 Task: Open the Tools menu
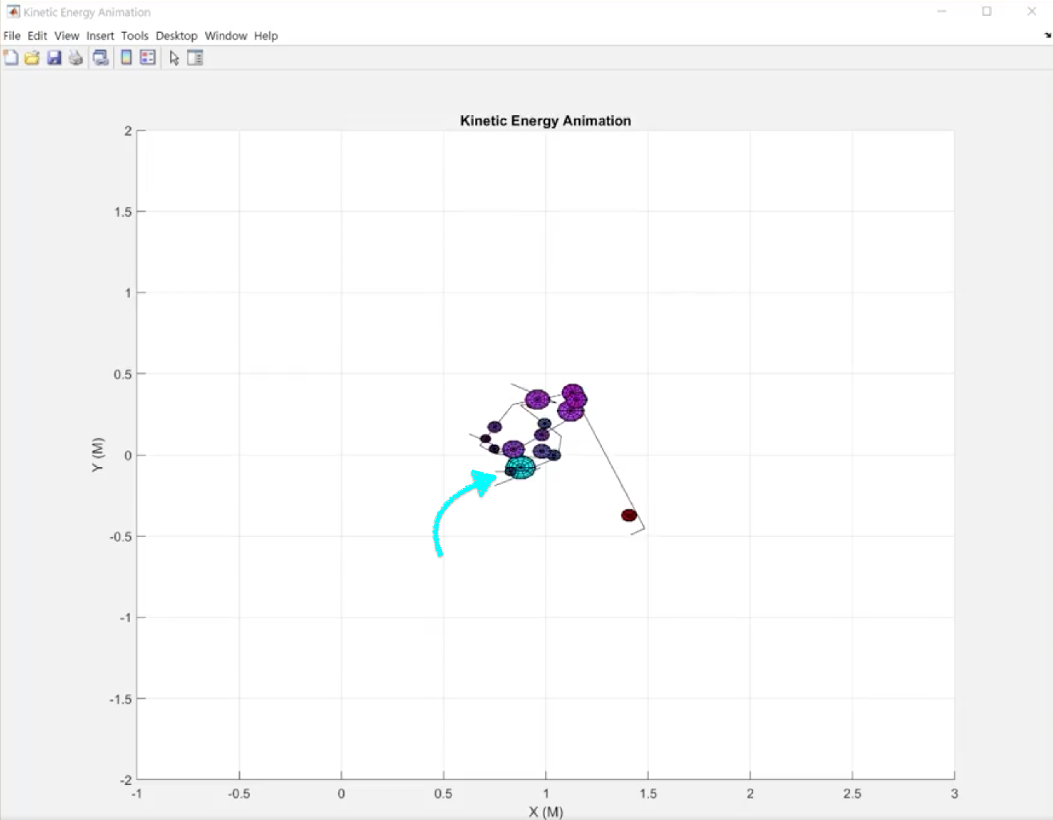[135, 35]
